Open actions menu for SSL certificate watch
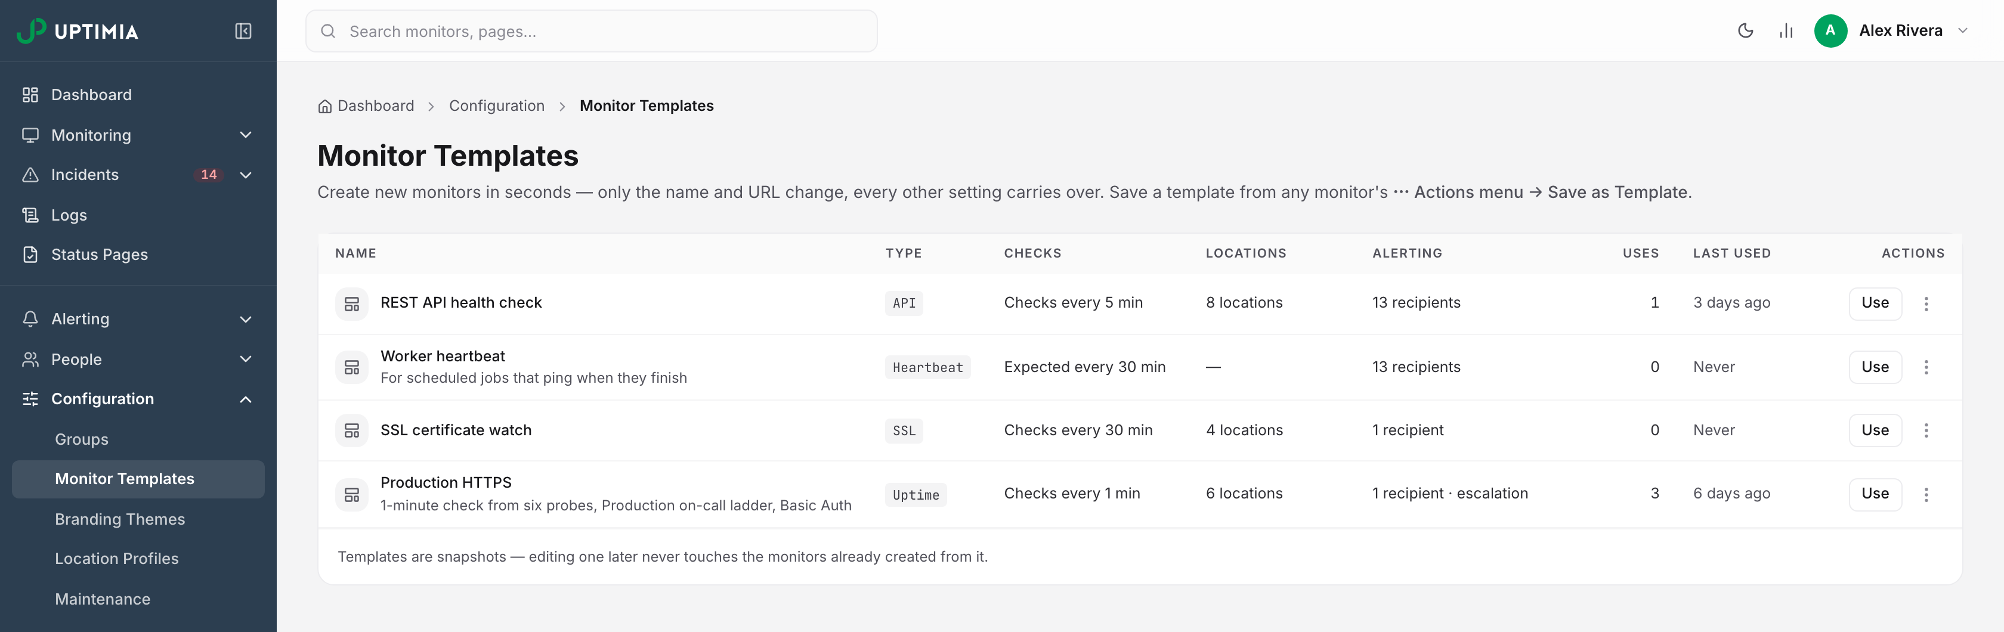Screen dimensions: 2004x632 coord(1926,430)
